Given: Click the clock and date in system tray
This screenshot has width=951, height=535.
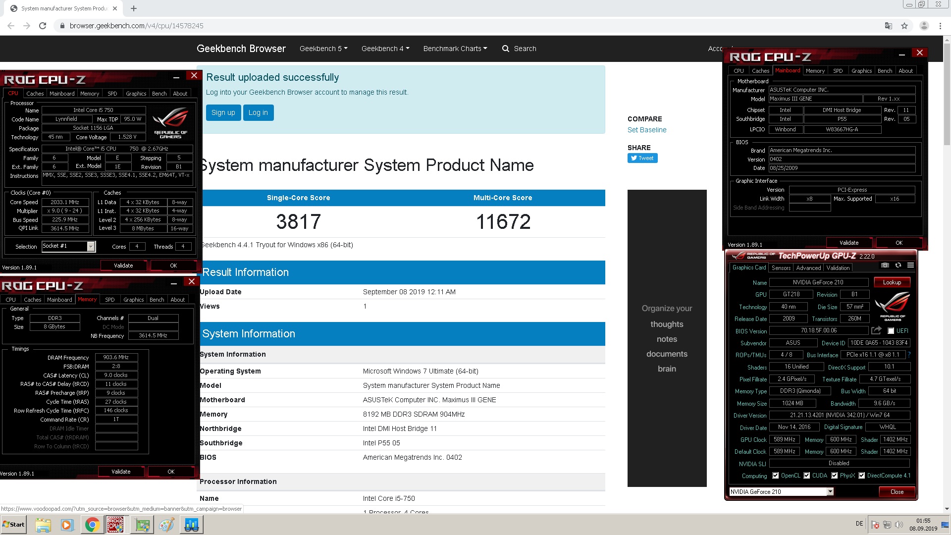Looking at the screenshot, I should 923,525.
